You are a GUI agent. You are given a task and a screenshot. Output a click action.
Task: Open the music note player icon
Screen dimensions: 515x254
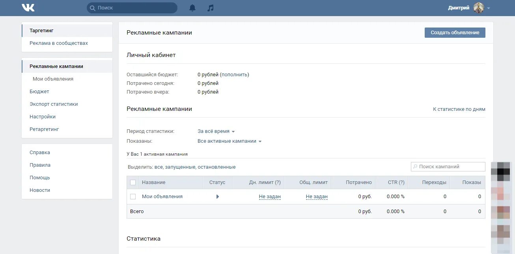[211, 8]
